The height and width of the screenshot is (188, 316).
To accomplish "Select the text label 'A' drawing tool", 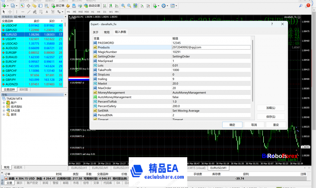I will [47, 12].
